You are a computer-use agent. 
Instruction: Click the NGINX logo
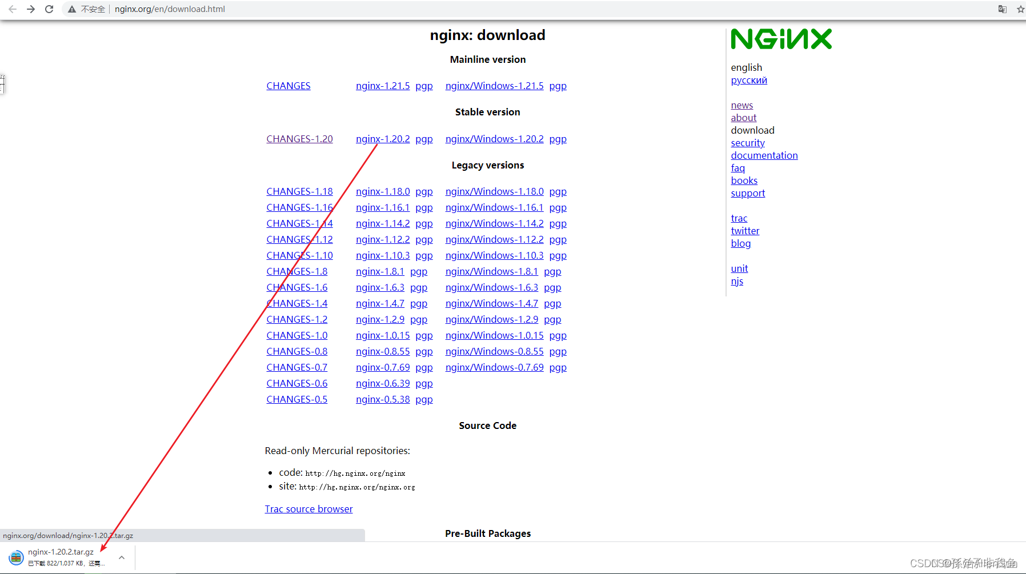click(781, 39)
